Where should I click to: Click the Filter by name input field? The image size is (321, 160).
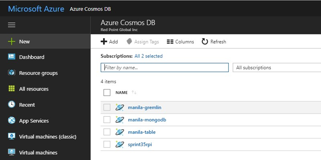pyautogui.click(x=165, y=68)
